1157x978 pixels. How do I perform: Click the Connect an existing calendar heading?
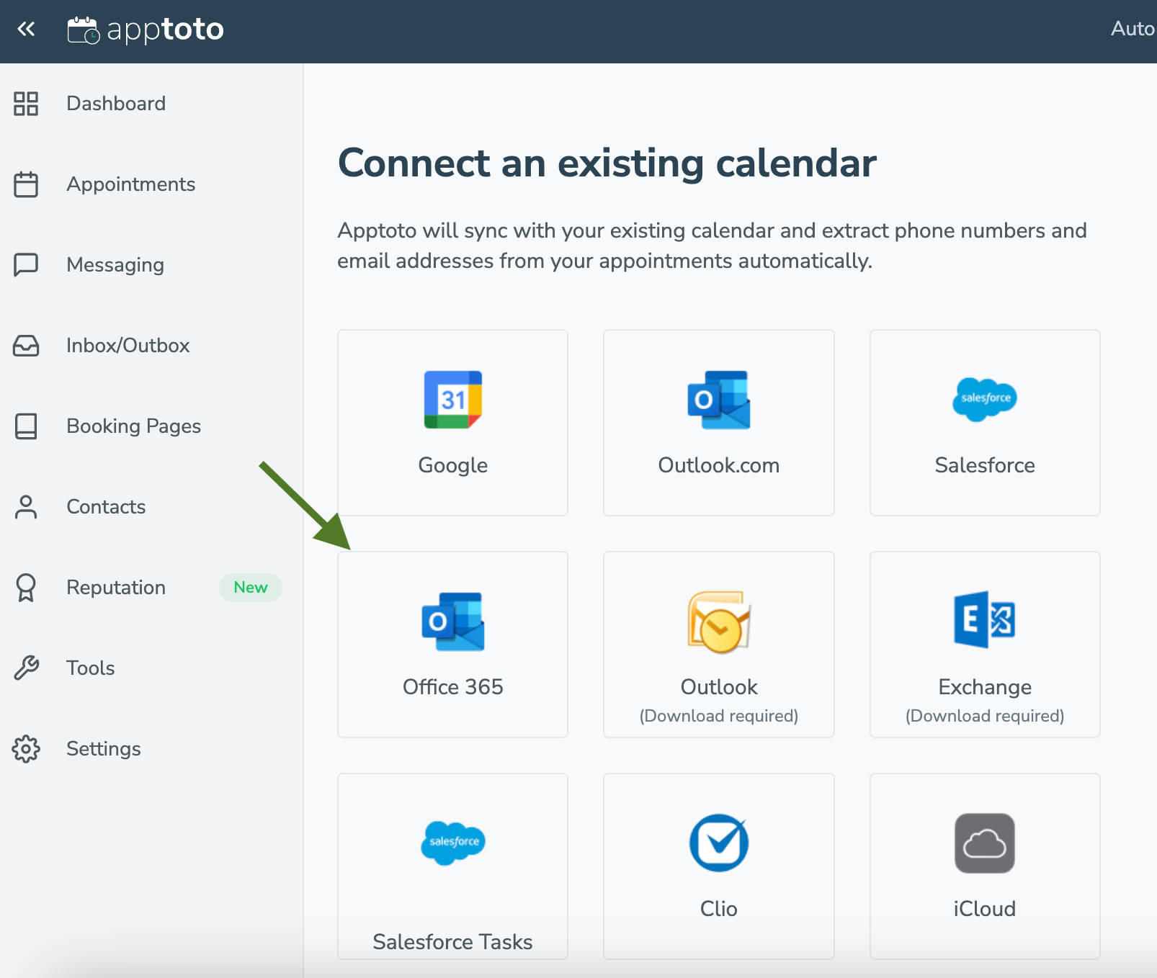607,163
